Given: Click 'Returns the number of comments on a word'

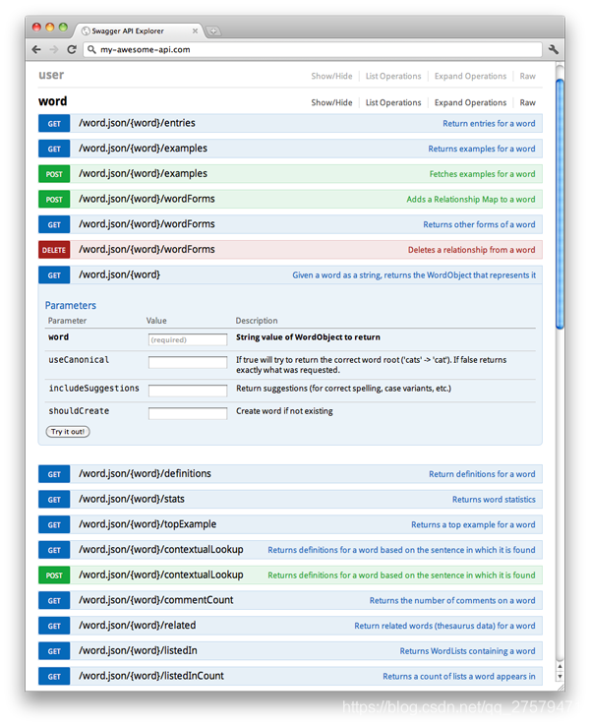Looking at the screenshot, I should point(452,600).
